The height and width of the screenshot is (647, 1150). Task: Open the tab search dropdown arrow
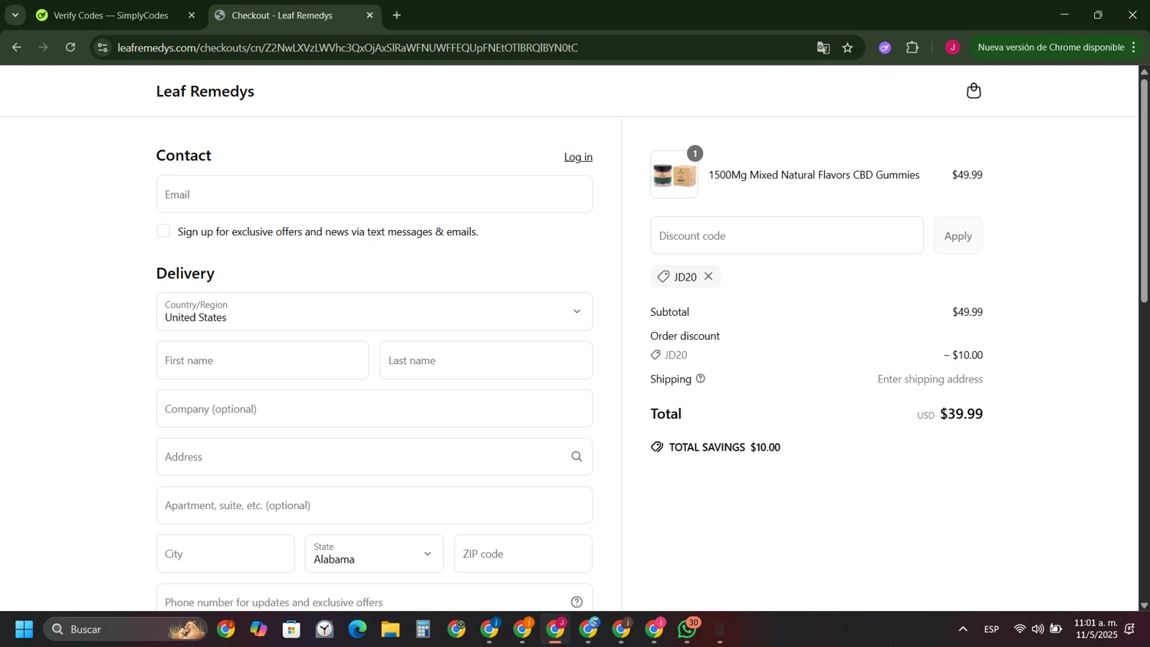pyautogui.click(x=15, y=15)
